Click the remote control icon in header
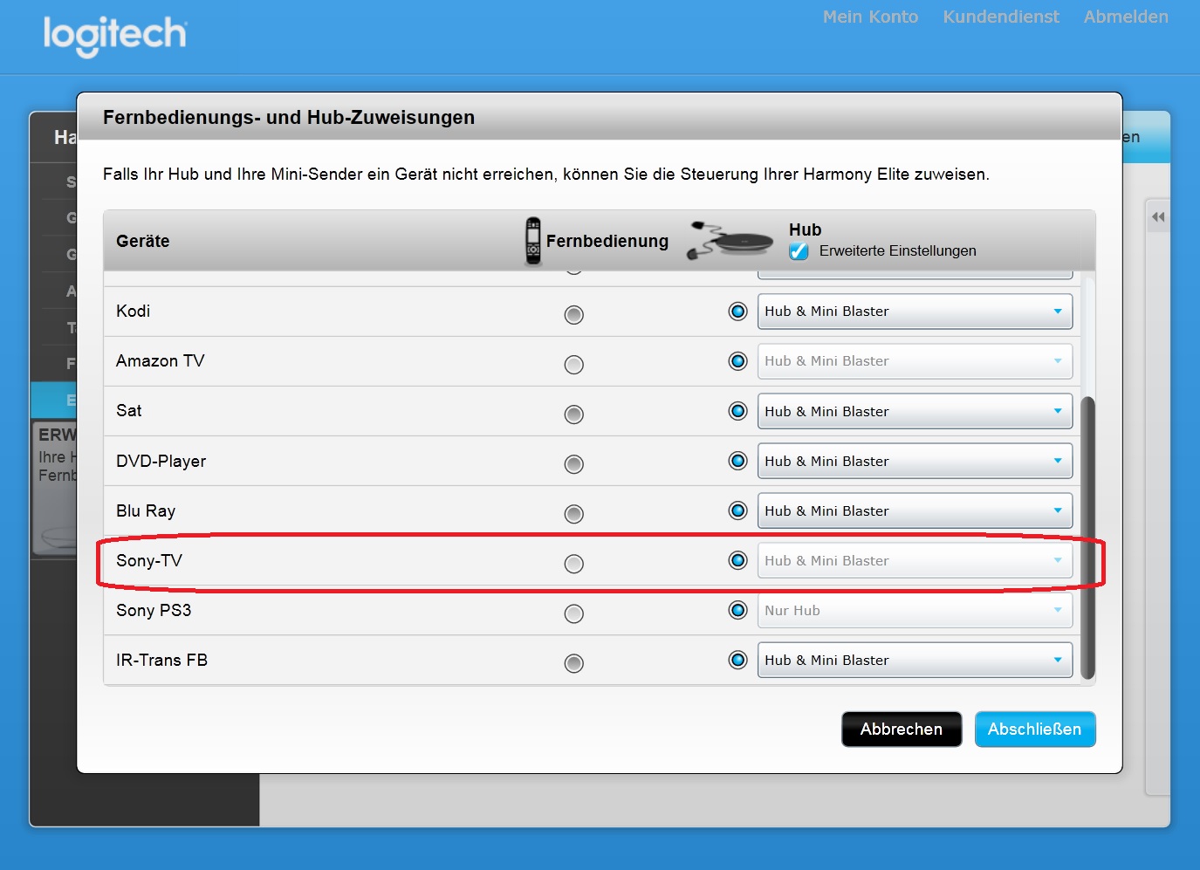The image size is (1200, 870). 532,241
